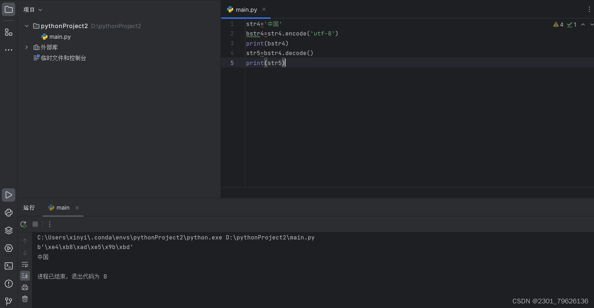
Task: Close the main.py editor tab
Action: pyautogui.click(x=264, y=9)
